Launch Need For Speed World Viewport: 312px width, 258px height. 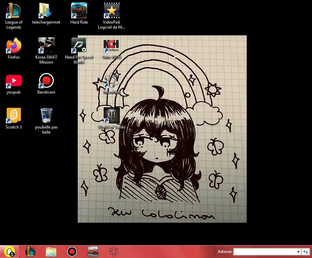pyautogui.click(x=79, y=51)
